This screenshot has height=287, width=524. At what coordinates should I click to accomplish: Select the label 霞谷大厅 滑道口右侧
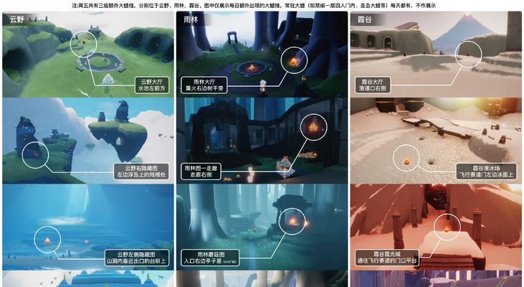tap(372, 85)
